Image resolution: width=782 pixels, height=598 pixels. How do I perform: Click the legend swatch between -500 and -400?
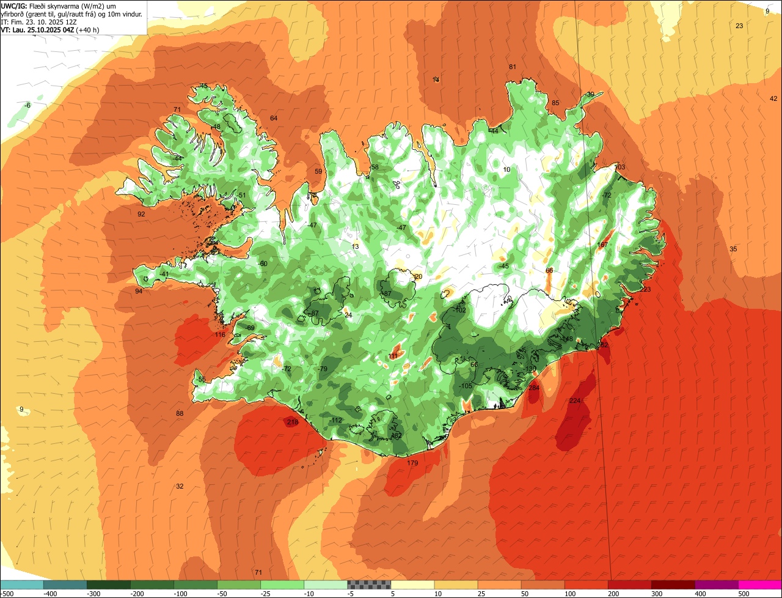22,585
